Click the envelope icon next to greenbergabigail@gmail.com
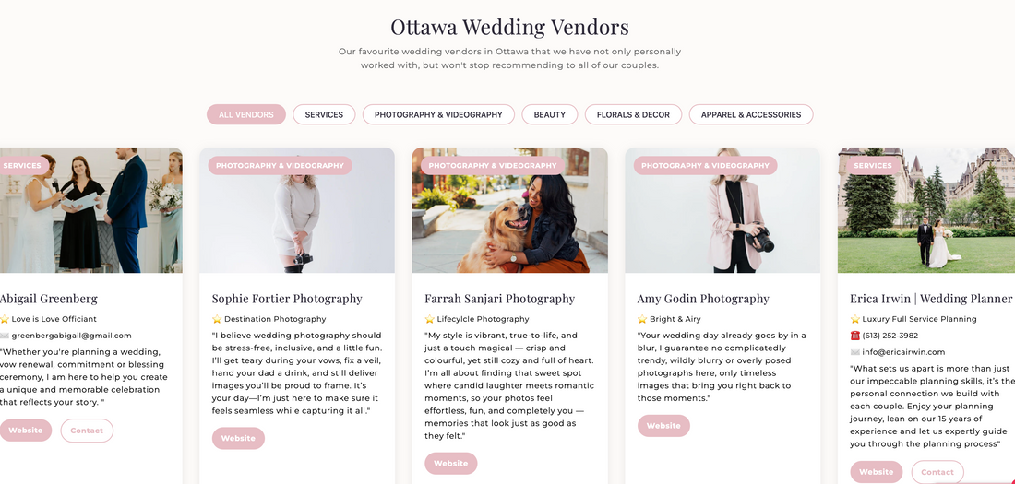This screenshot has height=484, width=1015. [5, 336]
